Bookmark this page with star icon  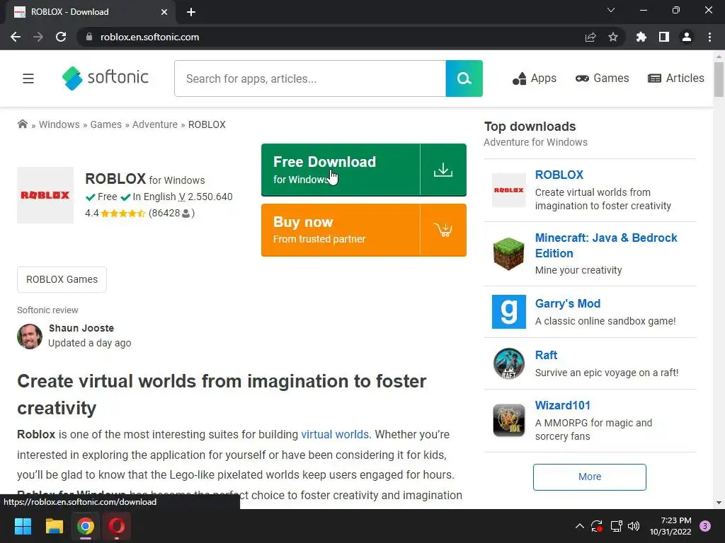pyautogui.click(x=613, y=37)
